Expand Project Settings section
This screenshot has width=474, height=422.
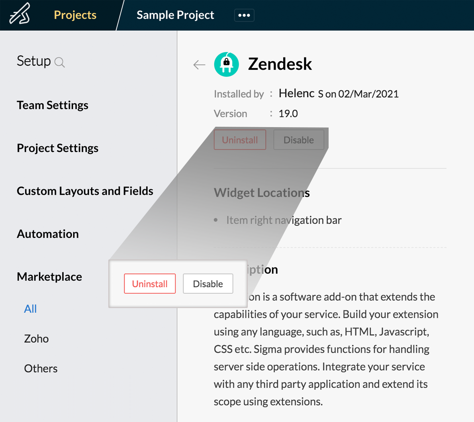coord(57,148)
